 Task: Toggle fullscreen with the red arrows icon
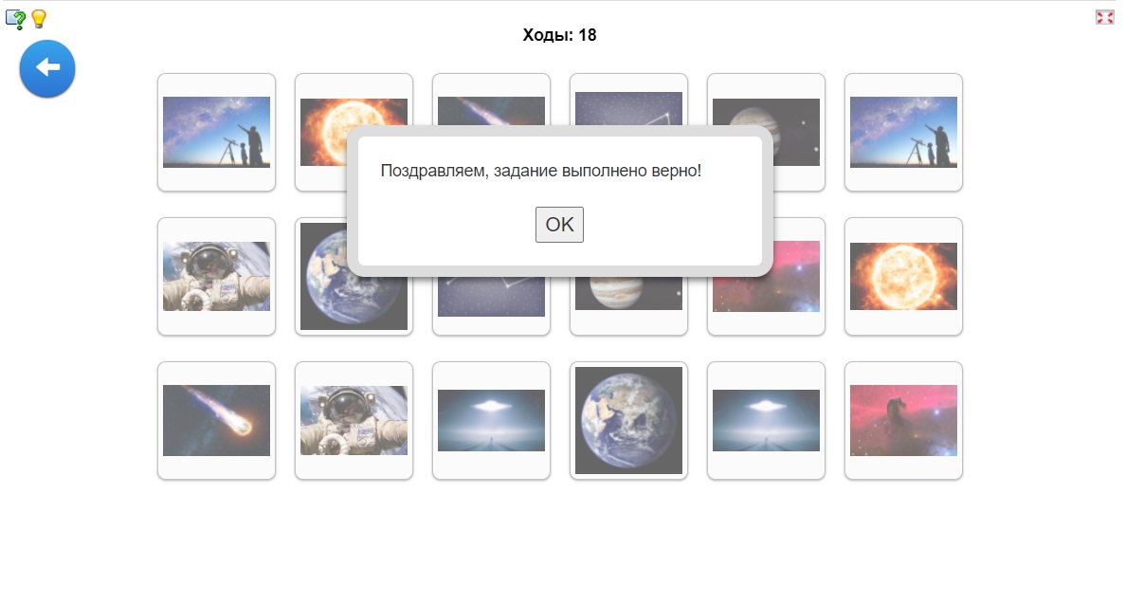[x=1104, y=17]
